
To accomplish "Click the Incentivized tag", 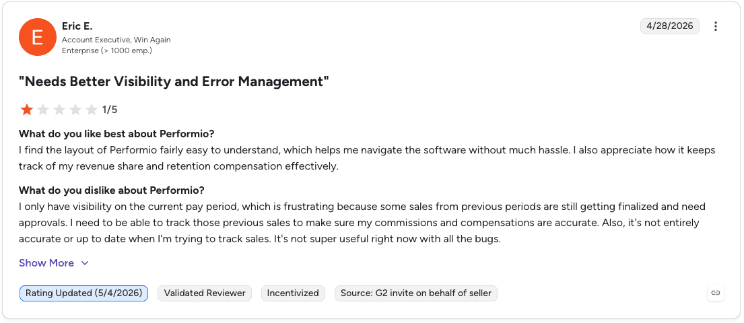I will [293, 293].
